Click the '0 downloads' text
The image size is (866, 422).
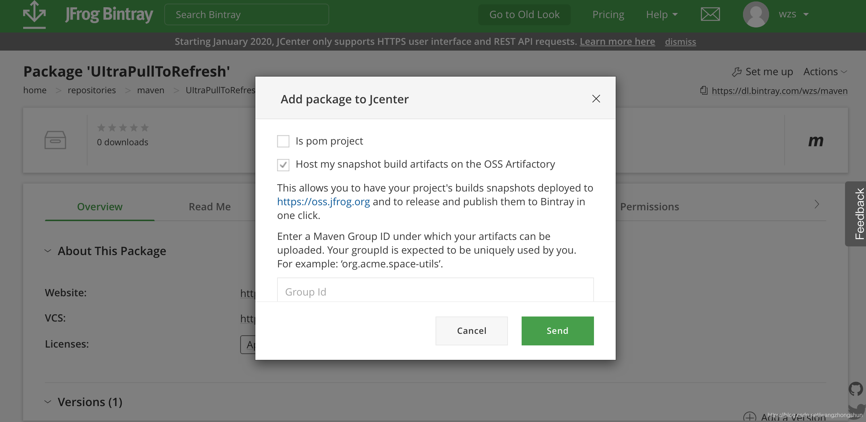(x=122, y=142)
